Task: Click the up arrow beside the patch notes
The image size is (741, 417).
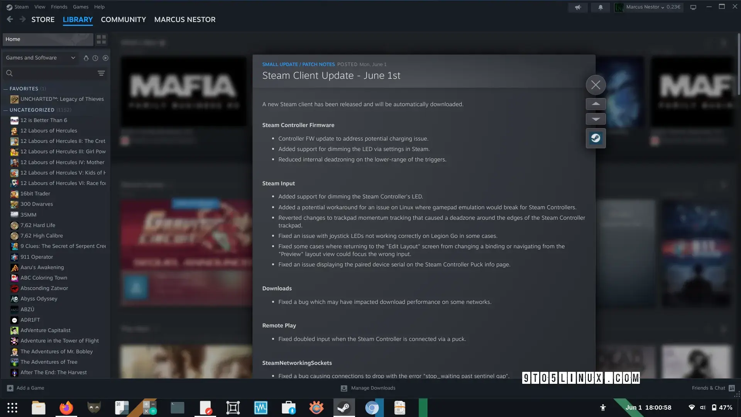Action: click(596, 104)
